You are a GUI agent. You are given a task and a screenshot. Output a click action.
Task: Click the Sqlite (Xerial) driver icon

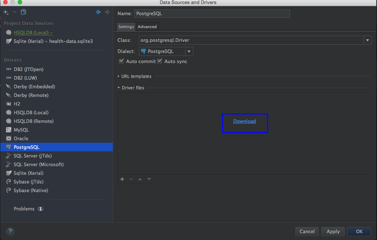9,173
